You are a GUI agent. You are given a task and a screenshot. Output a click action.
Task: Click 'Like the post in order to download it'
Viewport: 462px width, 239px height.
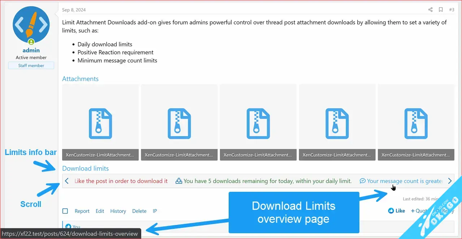tap(121, 181)
